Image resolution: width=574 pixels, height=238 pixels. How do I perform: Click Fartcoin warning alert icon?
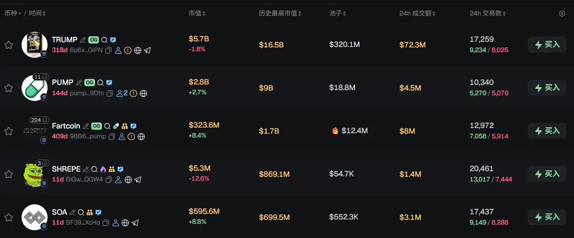(x=131, y=137)
